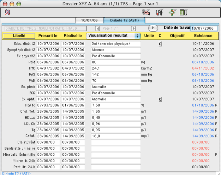Click the Poid result field showing 80
Image resolution: width=221 pixels, height=175 pixels.
pyautogui.click(x=116, y=62)
